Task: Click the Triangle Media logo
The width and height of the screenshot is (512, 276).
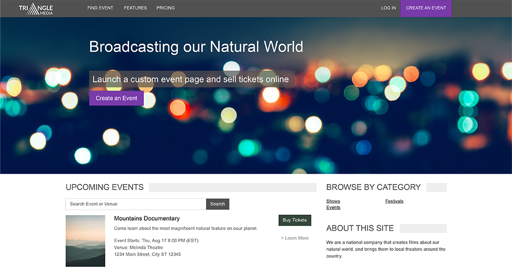Action: (36, 9)
